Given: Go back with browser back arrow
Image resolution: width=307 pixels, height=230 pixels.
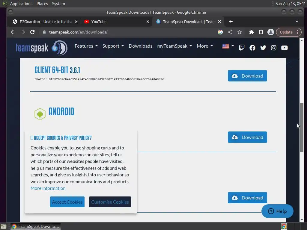Looking at the screenshot, I should 13,32.
